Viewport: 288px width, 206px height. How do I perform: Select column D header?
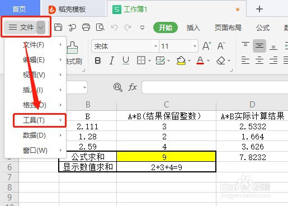click(252, 105)
